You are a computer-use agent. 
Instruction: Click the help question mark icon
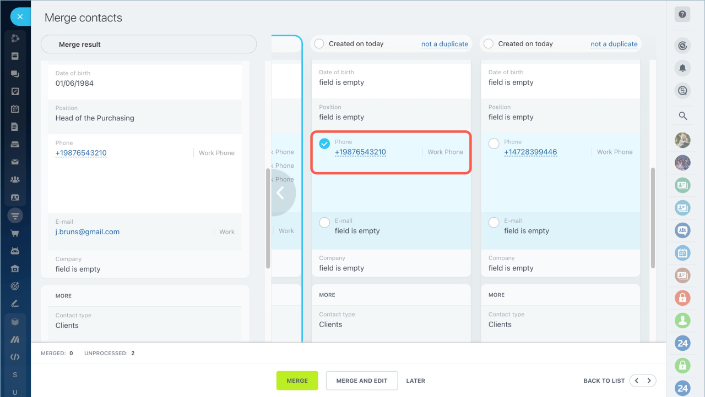point(682,15)
